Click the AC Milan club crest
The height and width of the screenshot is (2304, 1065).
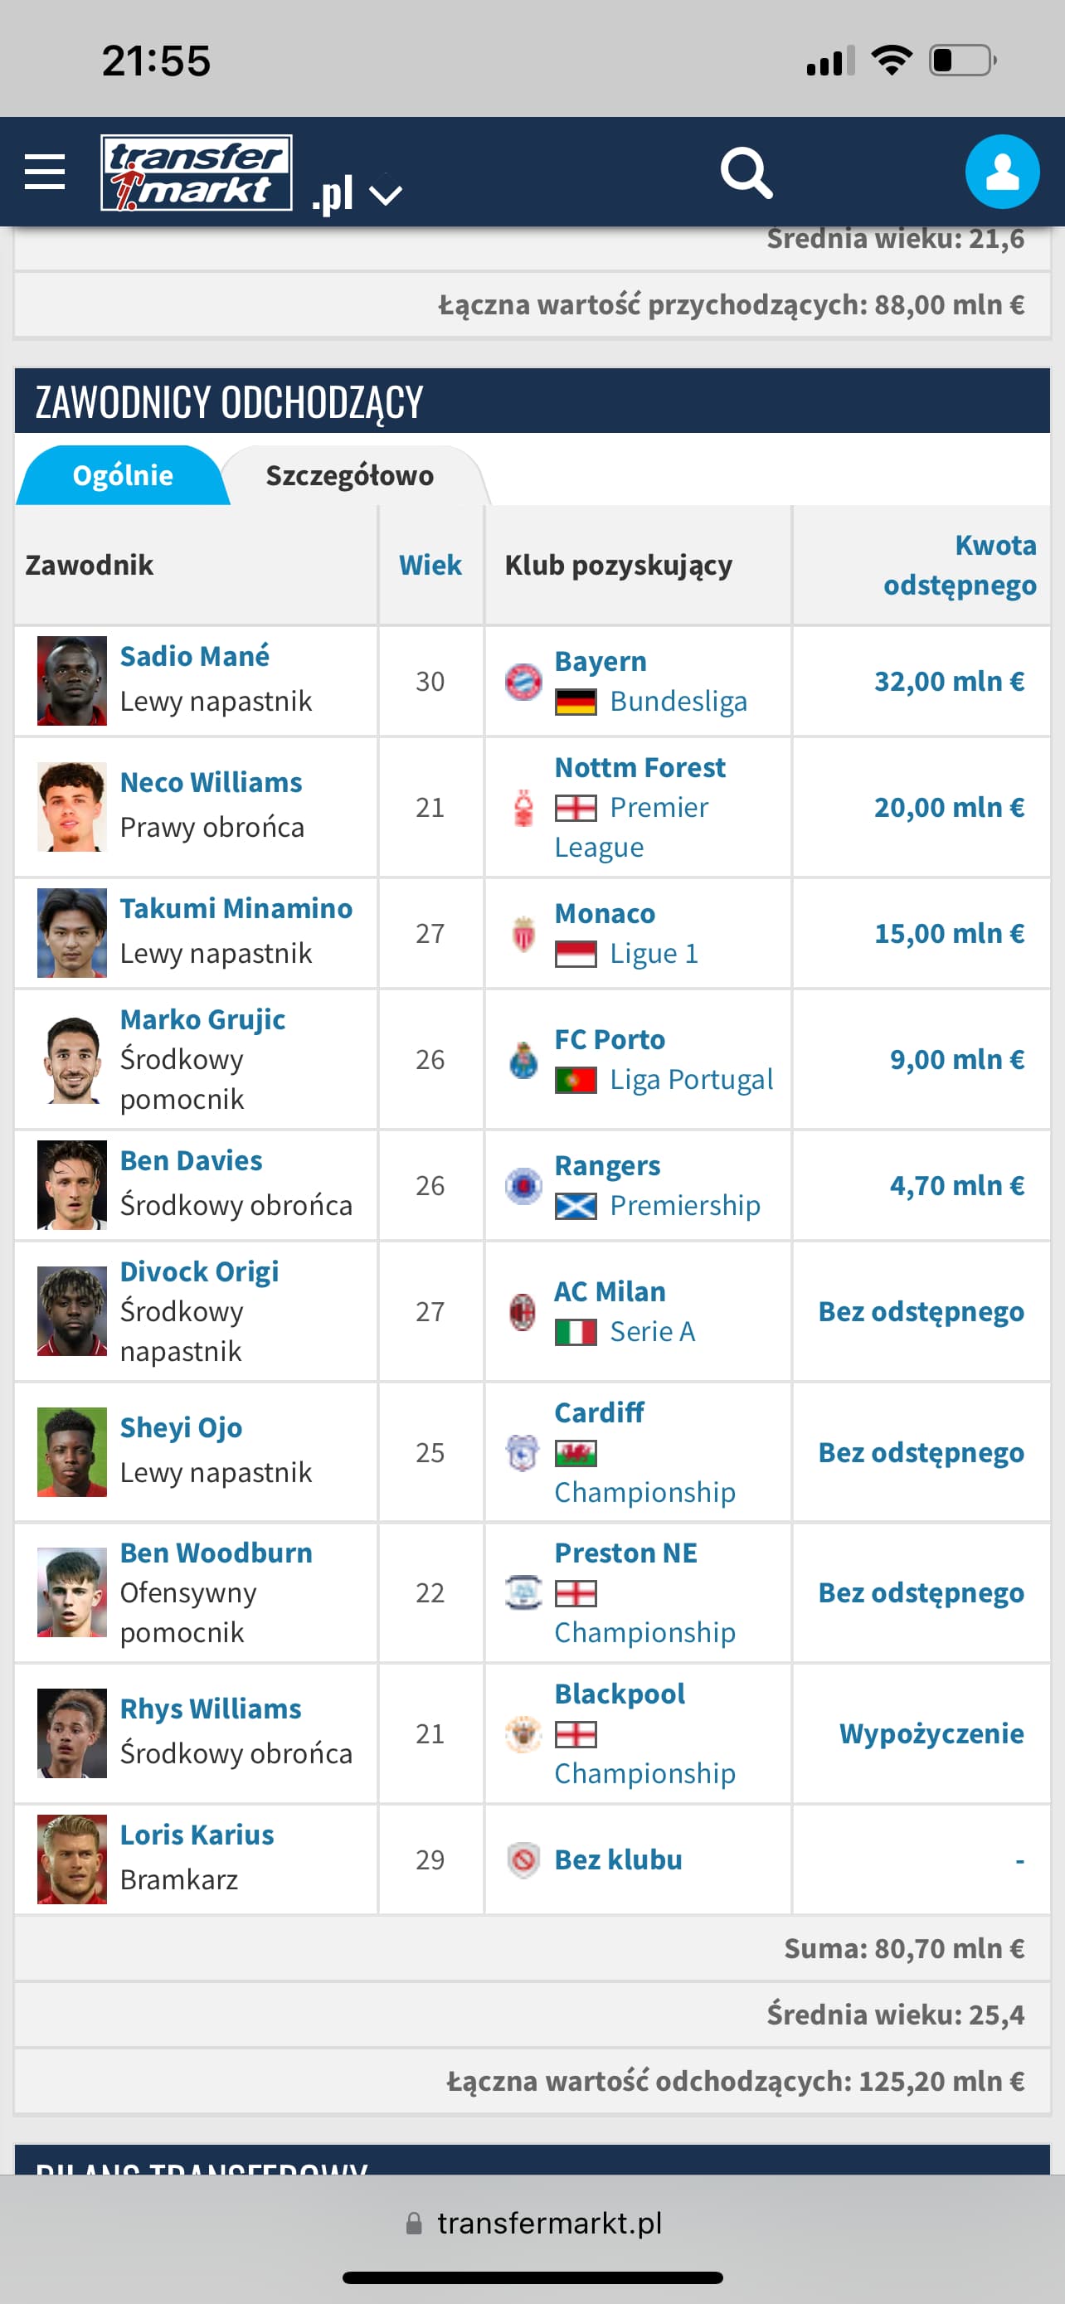tap(523, 1312)
